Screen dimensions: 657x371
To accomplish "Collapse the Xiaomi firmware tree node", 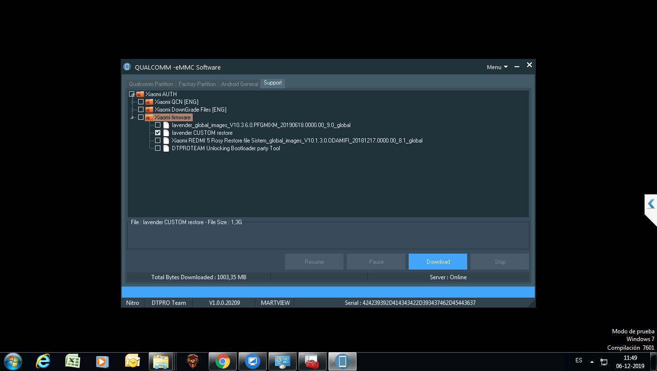I will (x=132, y=117).
